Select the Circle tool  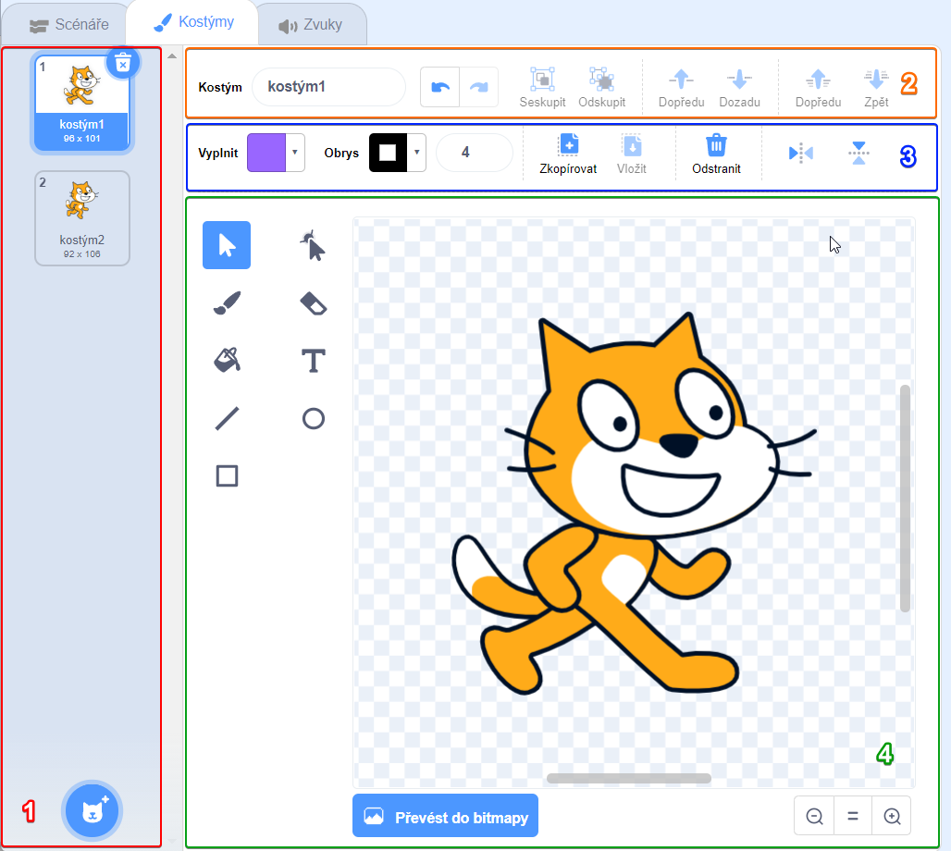(314, 418)
